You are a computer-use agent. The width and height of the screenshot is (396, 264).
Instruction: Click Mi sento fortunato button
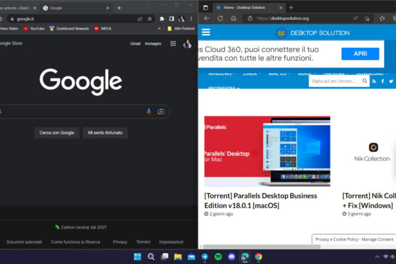pos(105,133)
